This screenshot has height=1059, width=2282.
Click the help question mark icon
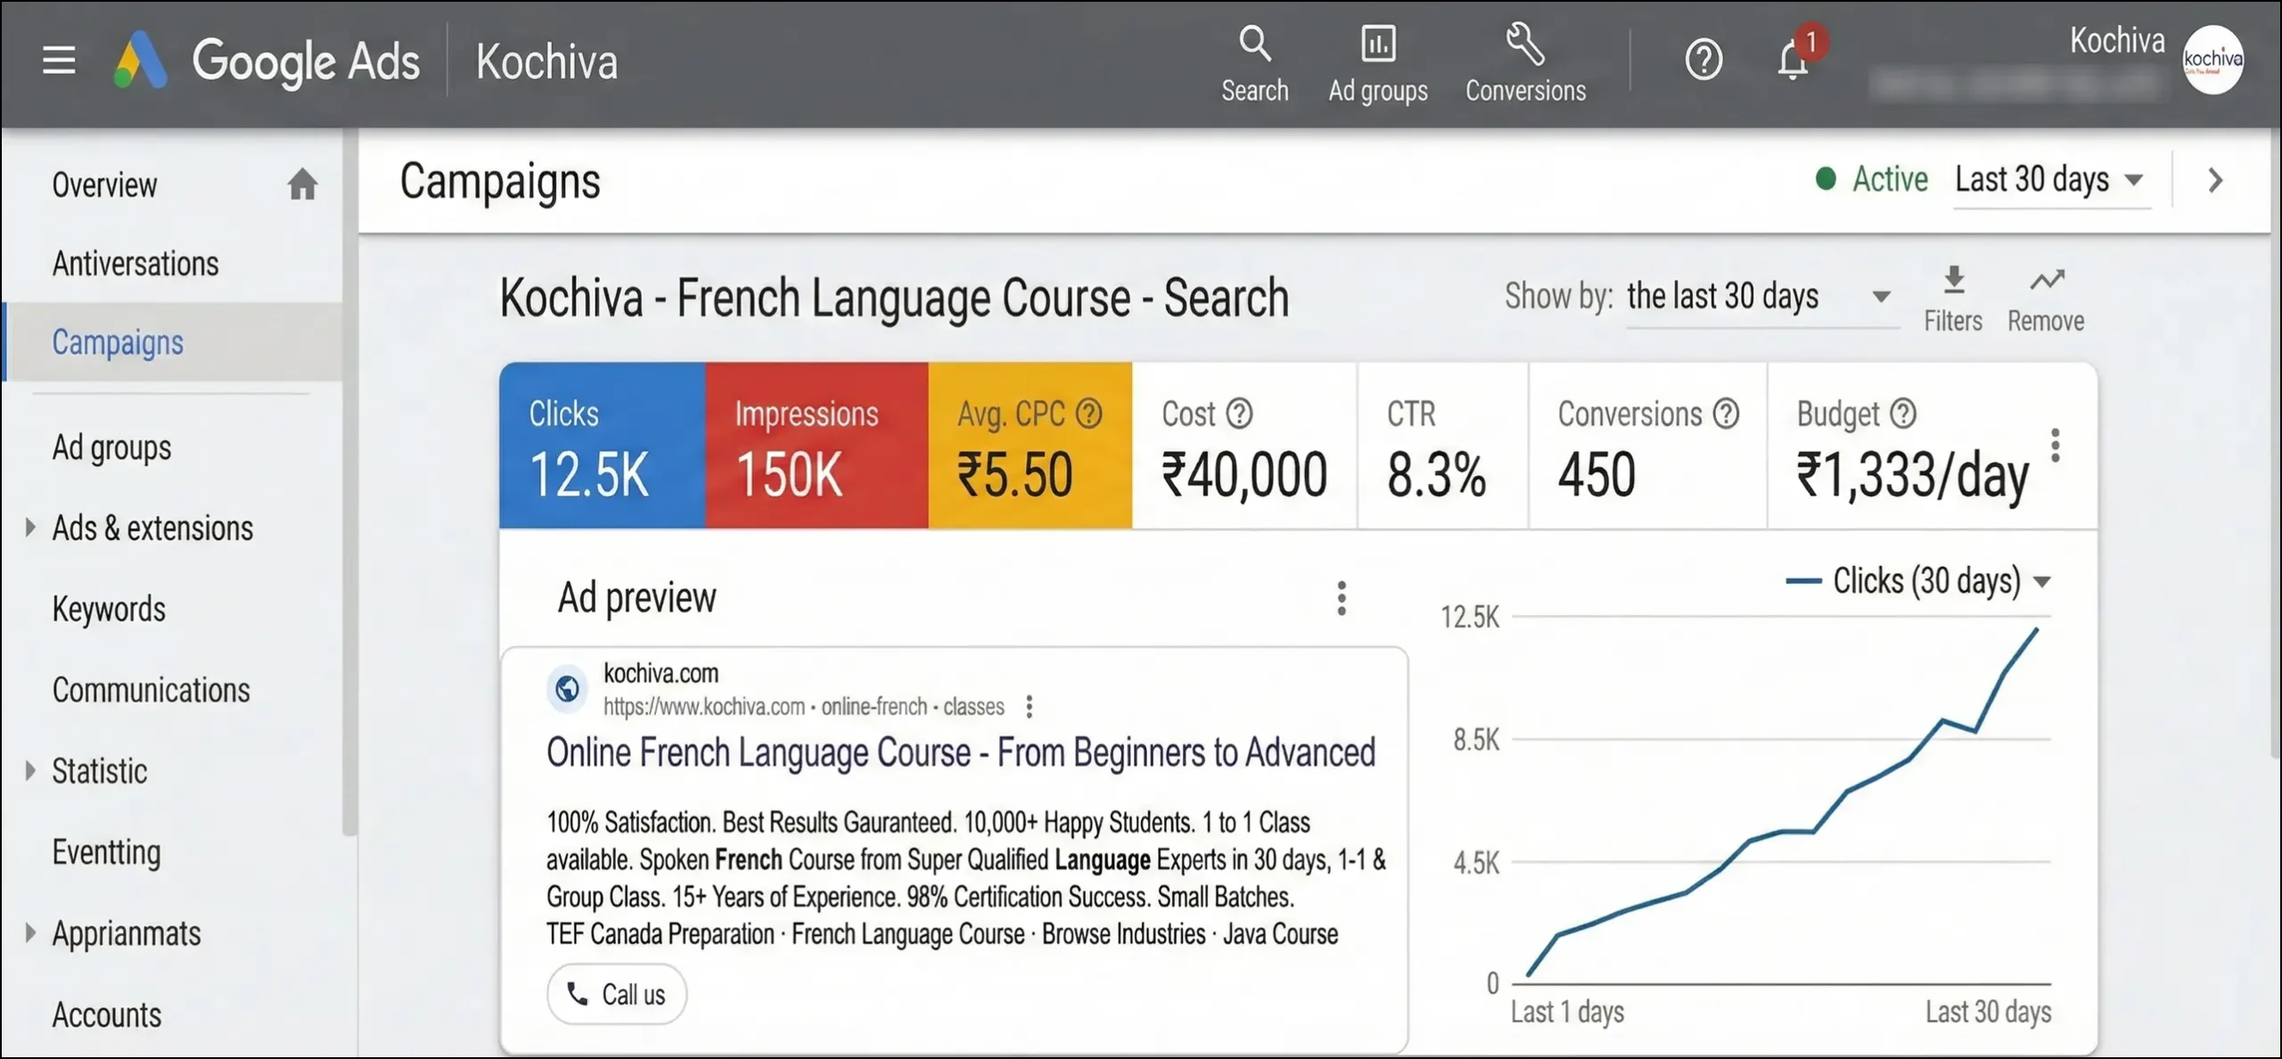coord(1703,61)
